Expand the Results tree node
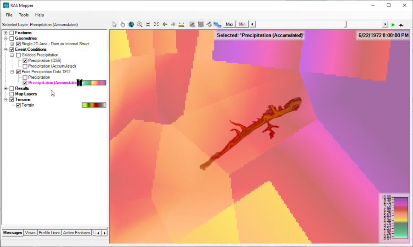Screen dimensions: 413x247 click(6, 89)
